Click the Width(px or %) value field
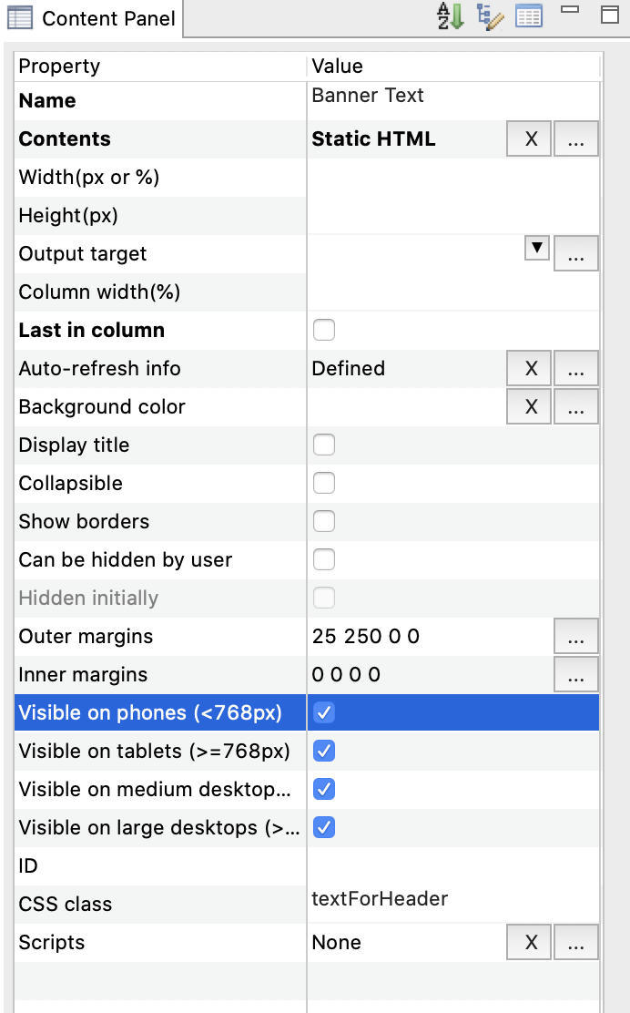Viewport: 630px width, 1013px height. (x=453, y=178)
